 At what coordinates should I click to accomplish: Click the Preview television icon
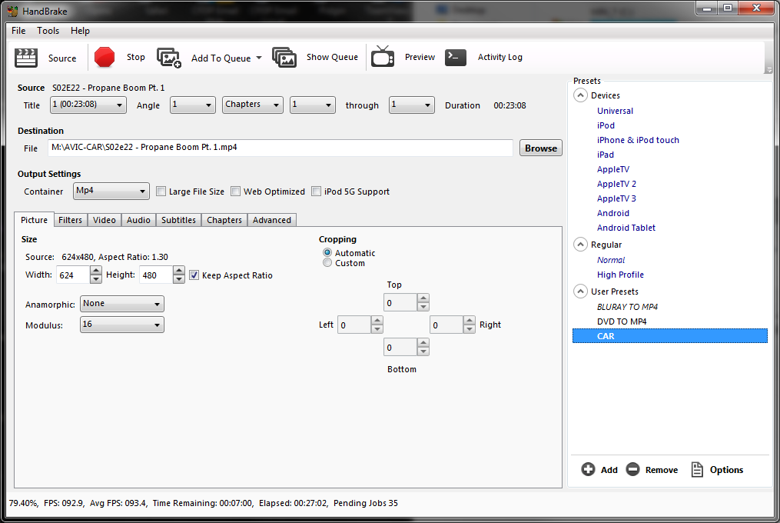point(383,57)
